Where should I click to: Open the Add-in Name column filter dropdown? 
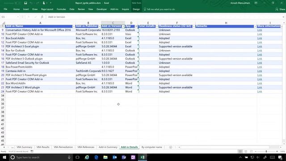coord(74,26)
